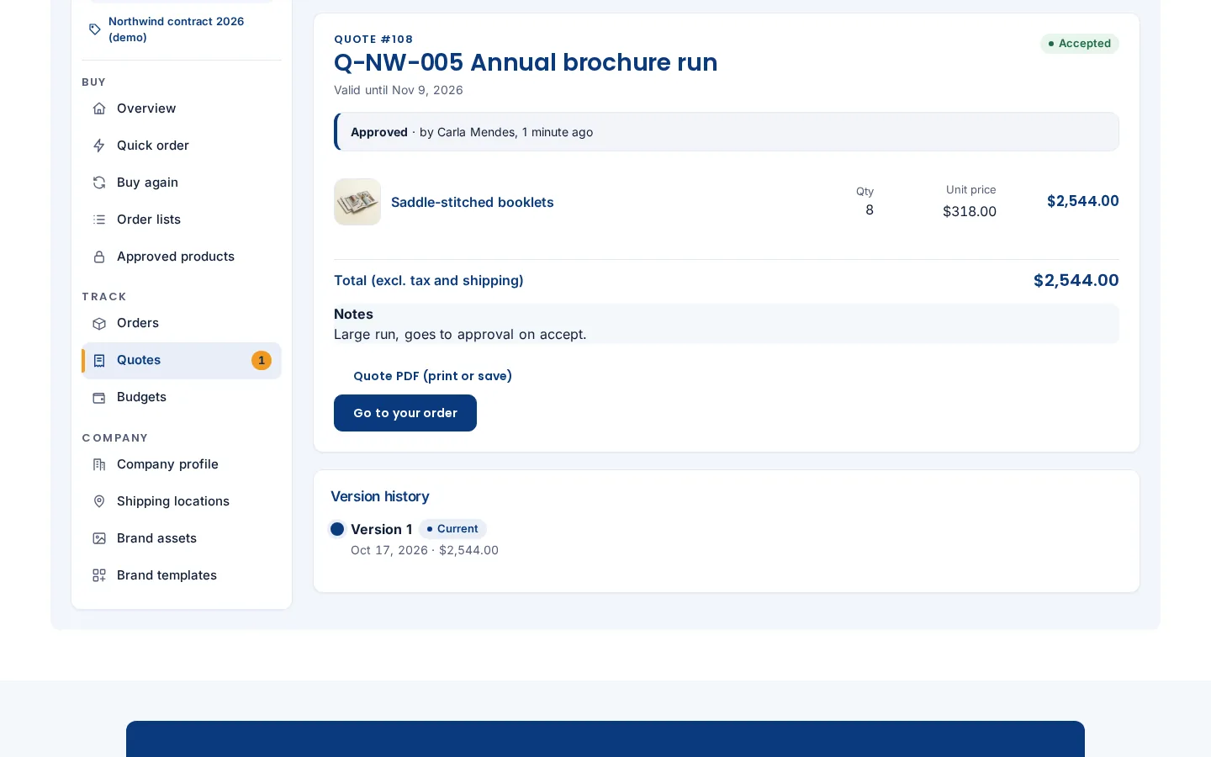Click the note 'Large run, goes to approval on accept.'
Viewport: 1211px width, 757px height.
click(460, 334)
